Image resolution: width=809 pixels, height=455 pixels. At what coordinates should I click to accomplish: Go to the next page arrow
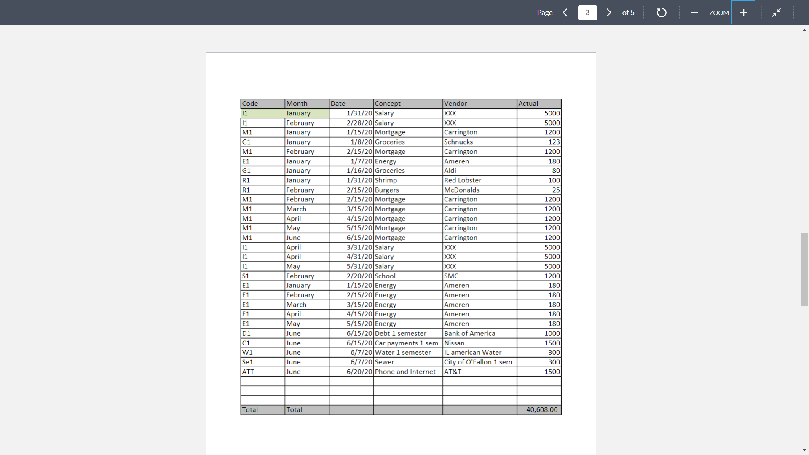(609, 13)
